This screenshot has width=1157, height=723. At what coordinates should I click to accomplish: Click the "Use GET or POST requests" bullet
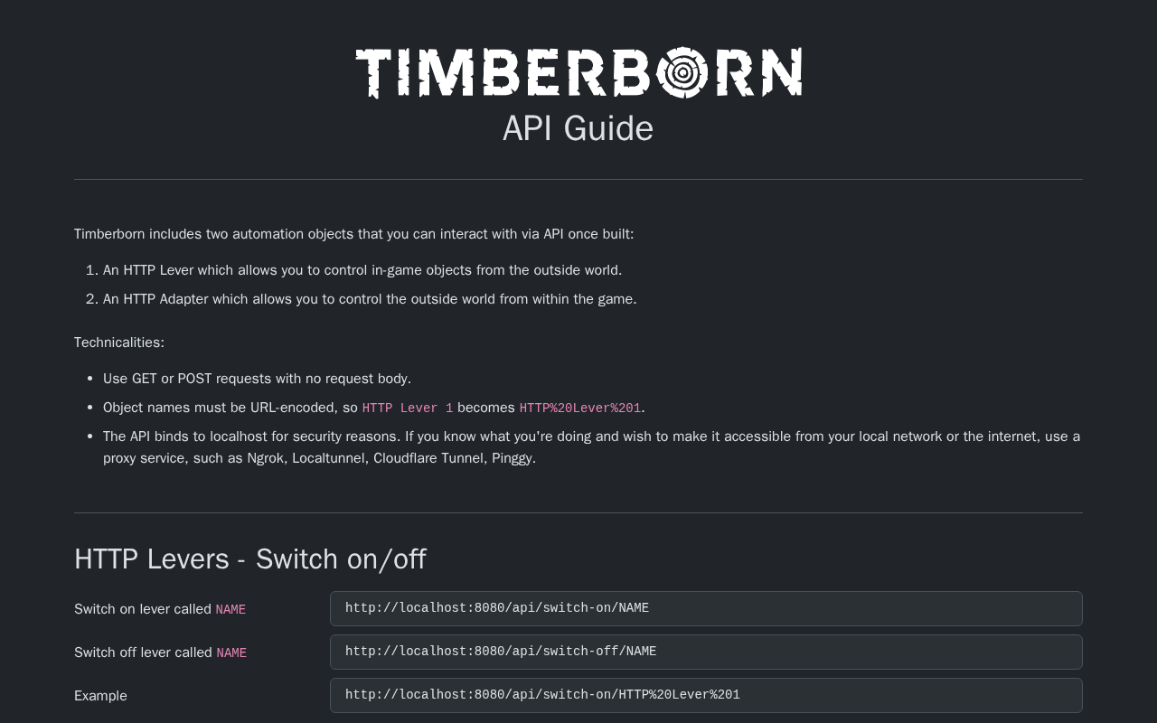[x=257, y=379]
